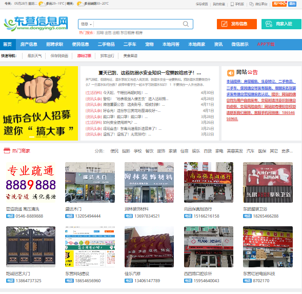Image resolution: width=302 pixels, height=294 pixels.
Task: Click the 网站公告 speaker icon
Action: click(x=230, y=73)
